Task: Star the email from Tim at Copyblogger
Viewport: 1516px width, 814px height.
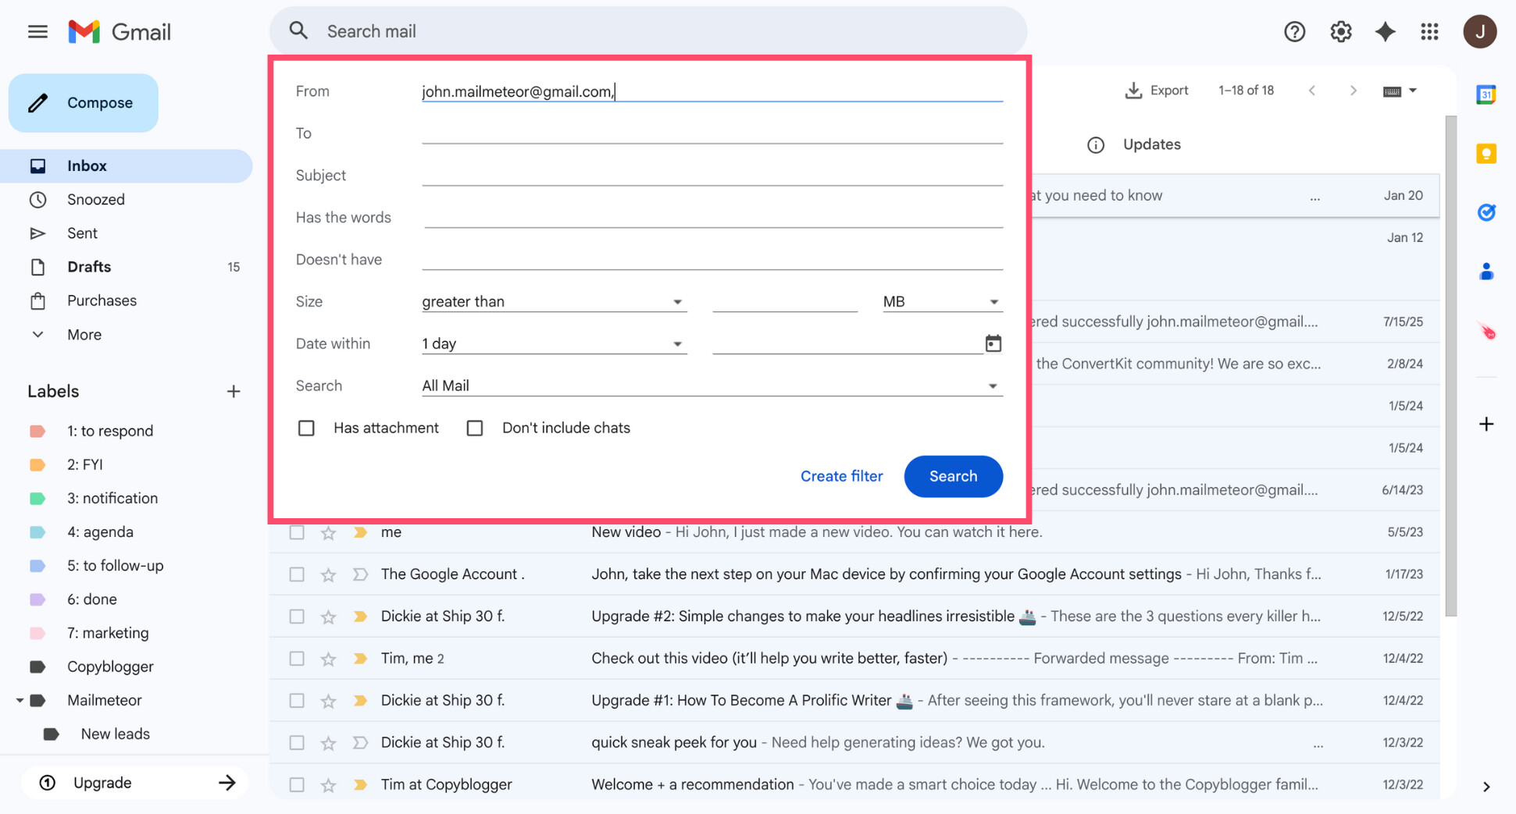Action: pyautogui.click(x=328, y=784)
